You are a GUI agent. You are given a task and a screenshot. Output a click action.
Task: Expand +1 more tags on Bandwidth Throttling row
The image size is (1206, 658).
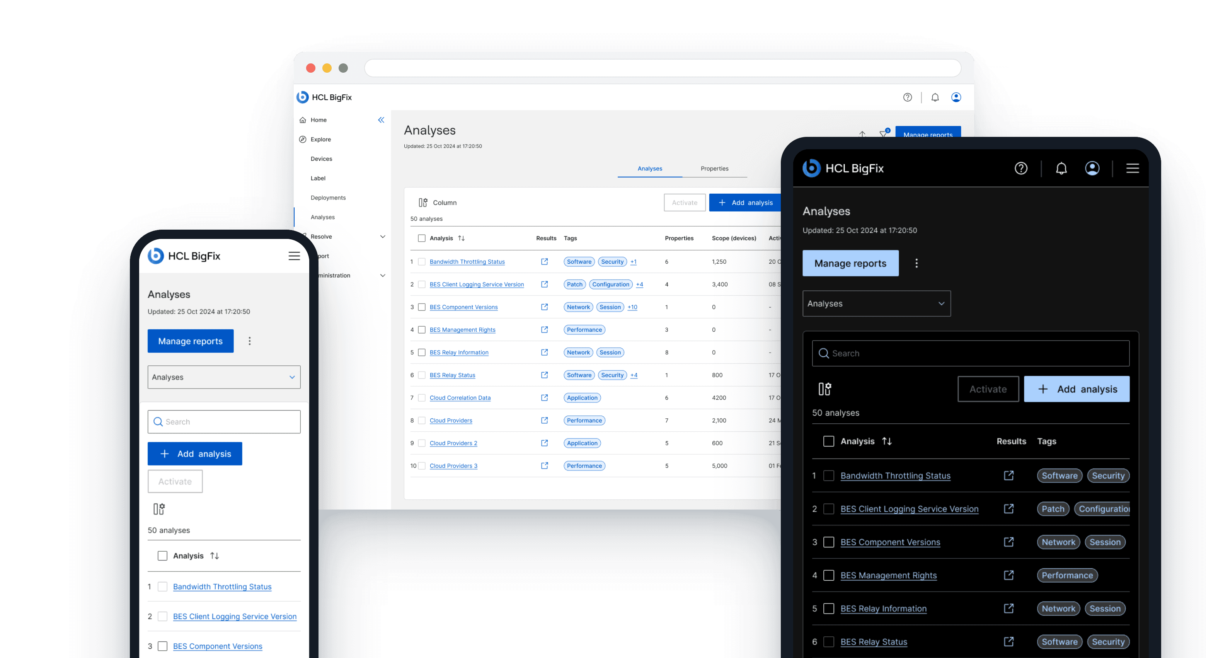tap(634, 262)
